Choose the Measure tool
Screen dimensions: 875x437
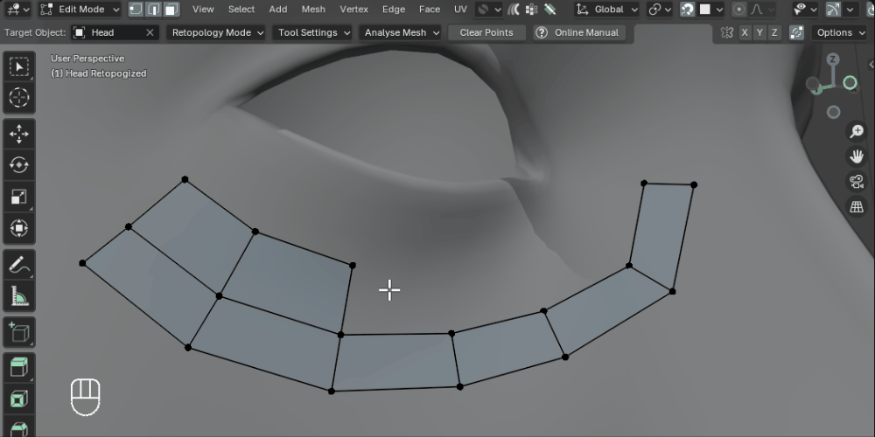pos(19,295)
